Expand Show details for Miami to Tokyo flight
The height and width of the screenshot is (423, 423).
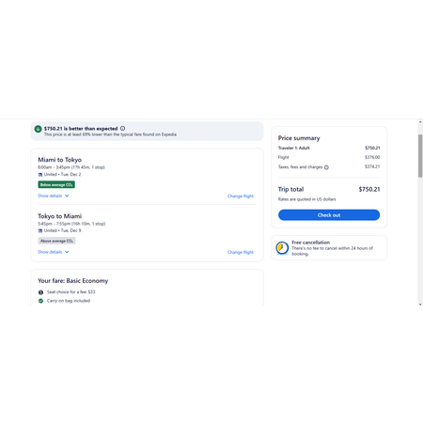54,196
